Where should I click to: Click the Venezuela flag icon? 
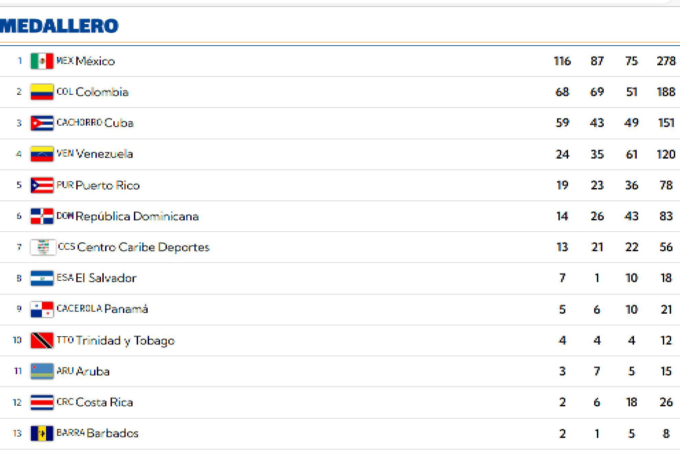point(42,154)
